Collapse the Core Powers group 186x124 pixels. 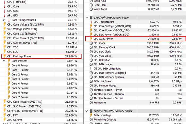coord(4,61)
